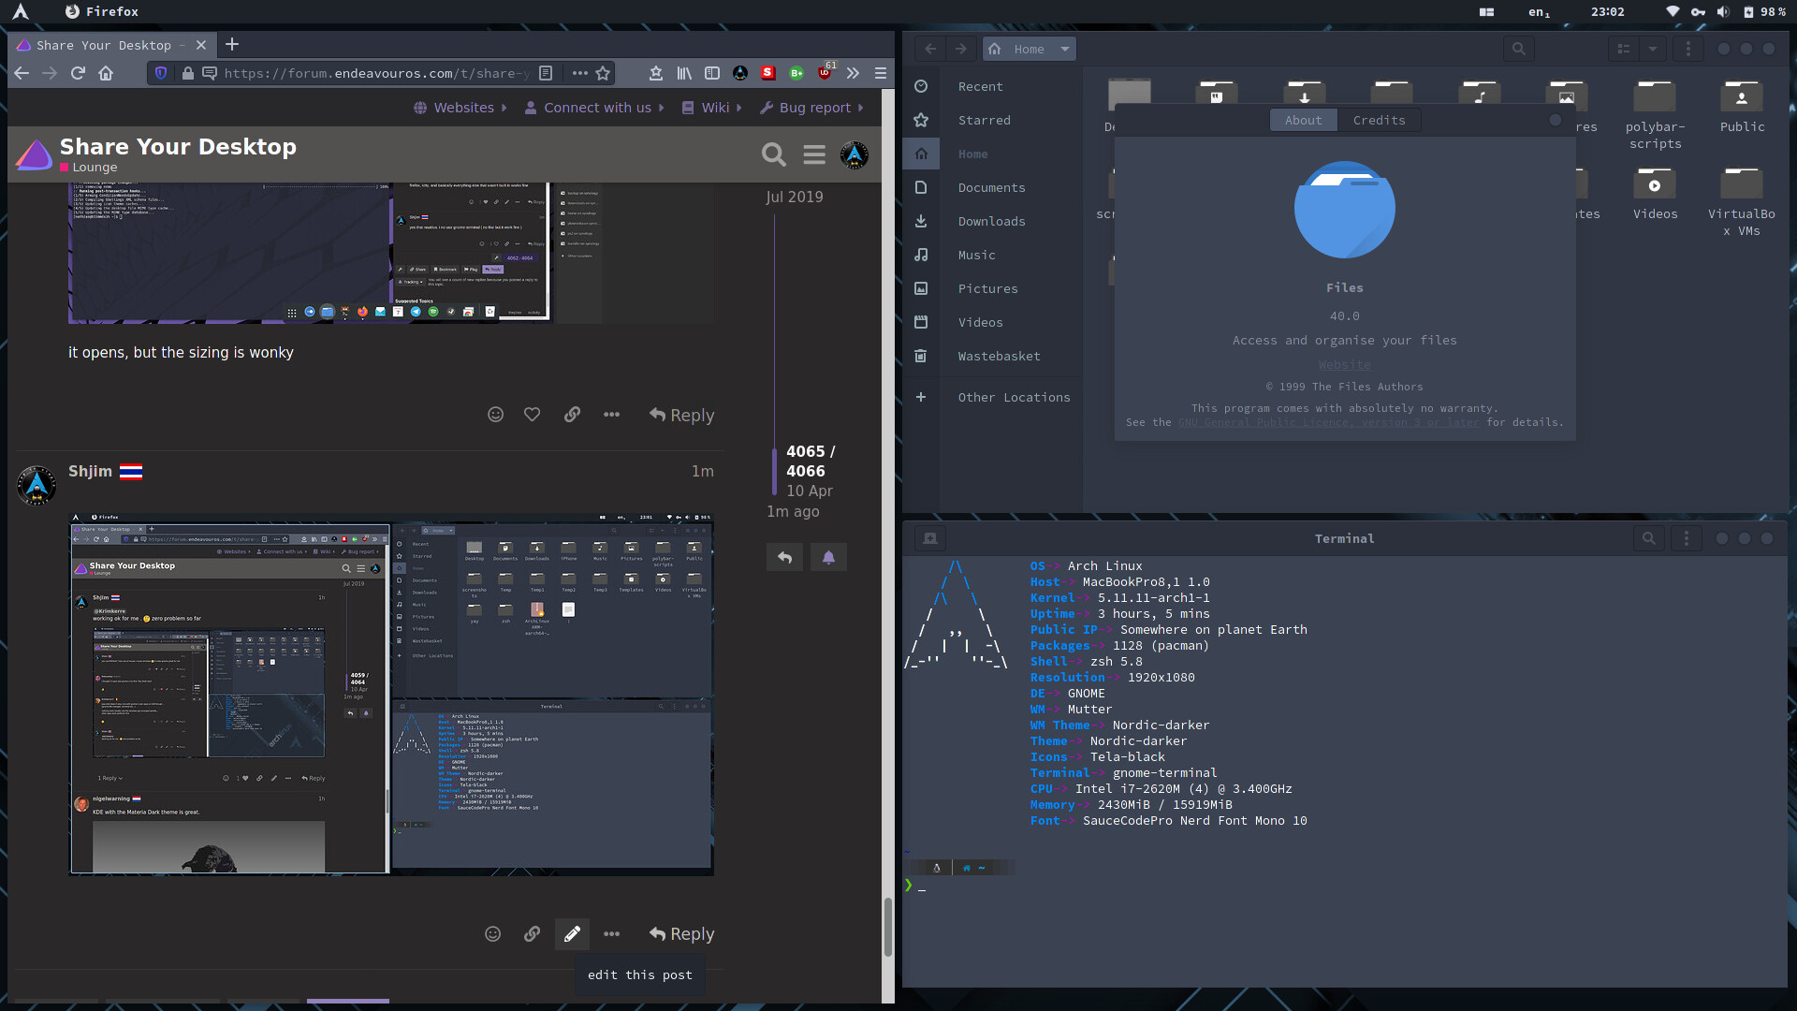1797x1011 pixels.
Task: Copy link icon on Shjim's latest post
Action: coord(532,933)
